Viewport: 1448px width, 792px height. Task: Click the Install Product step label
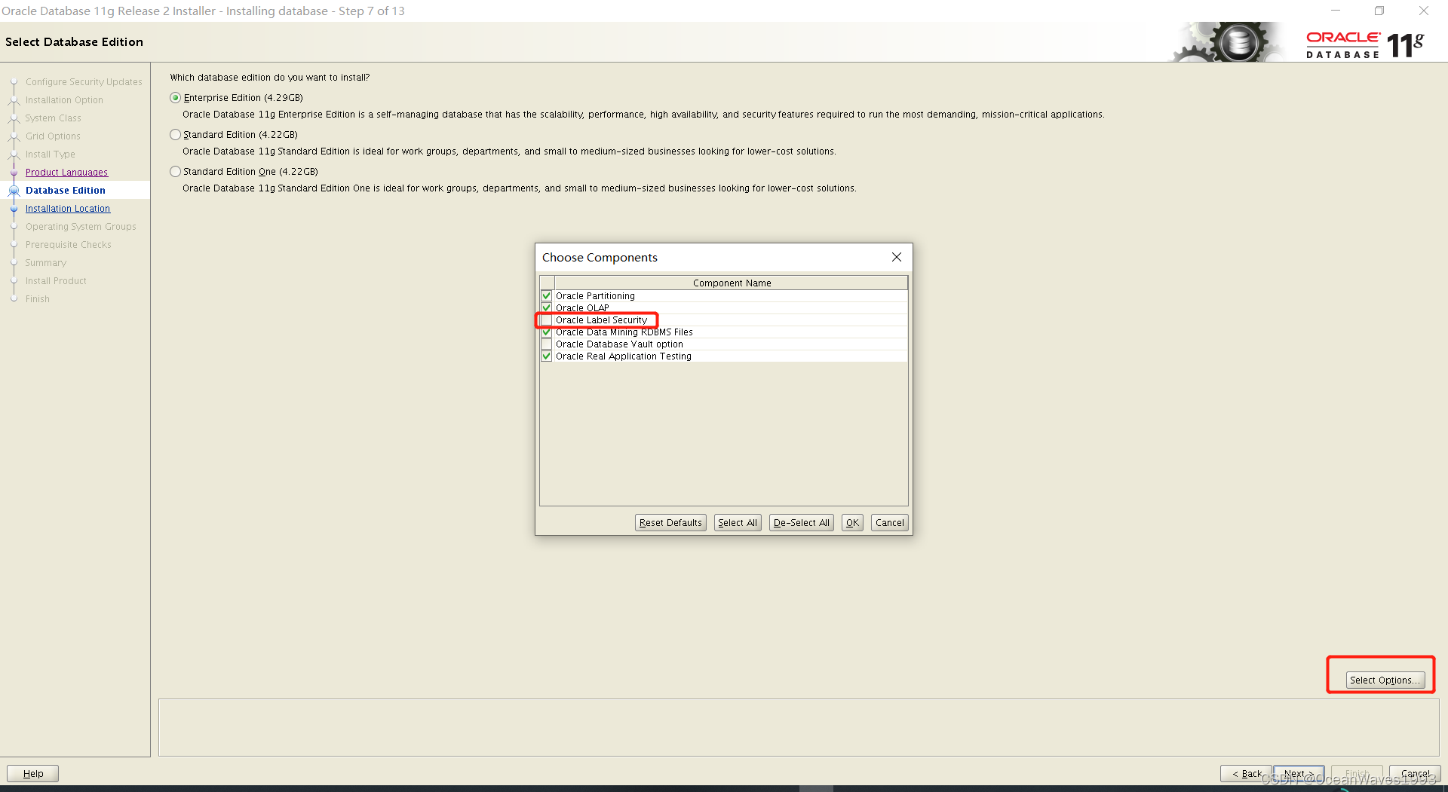point(56,281)
